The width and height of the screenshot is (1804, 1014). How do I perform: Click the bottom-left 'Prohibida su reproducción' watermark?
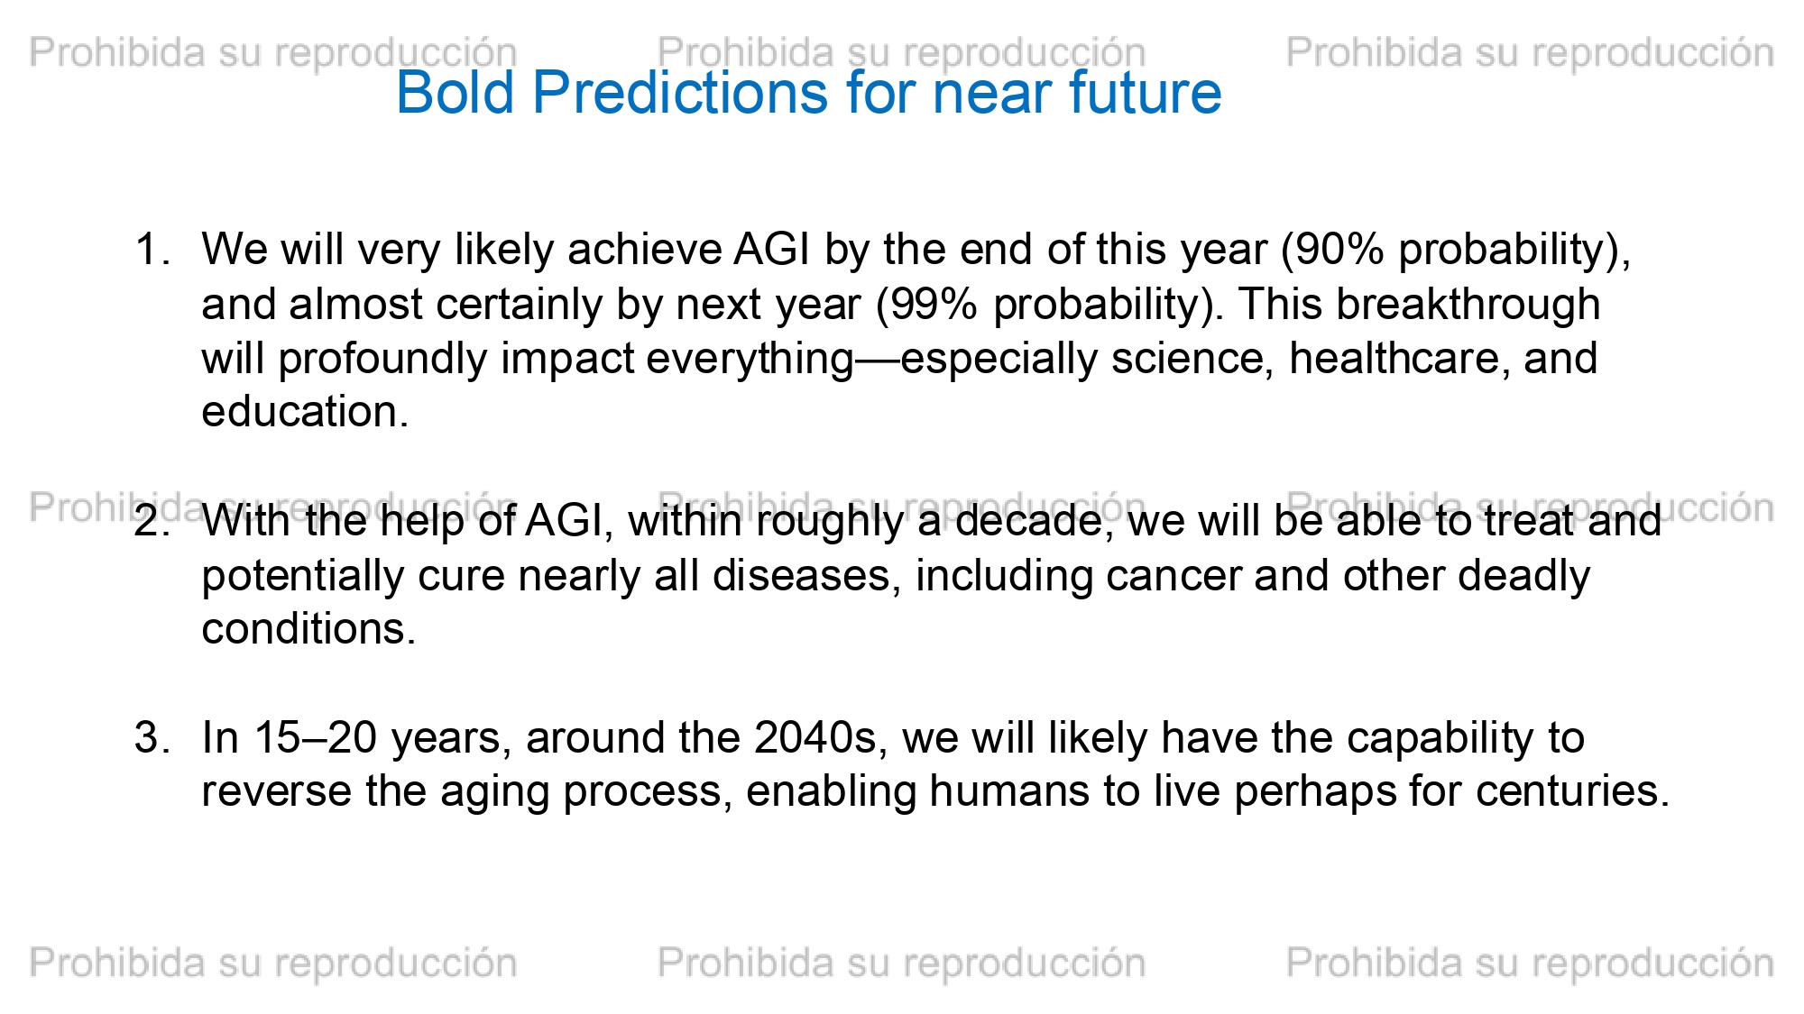(x=273, y=964)
